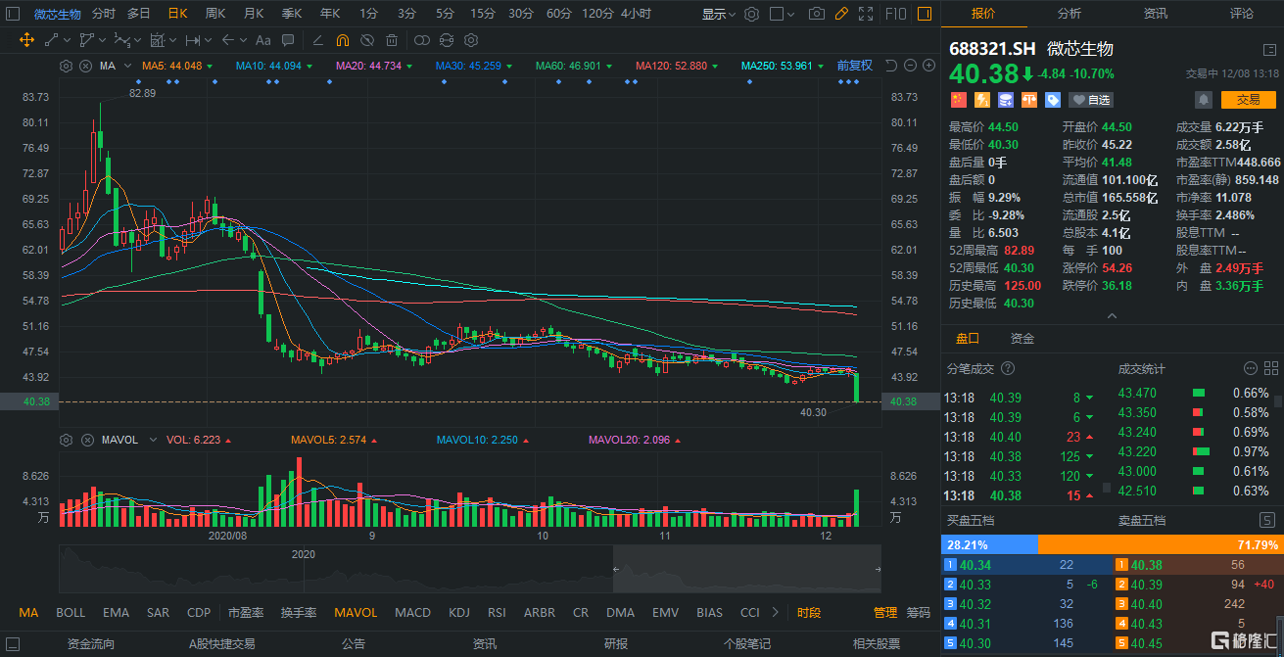The image size is (1284, 657).
Task: Open chart settings gear in top toolbar
Action: [x=751, y=14]
